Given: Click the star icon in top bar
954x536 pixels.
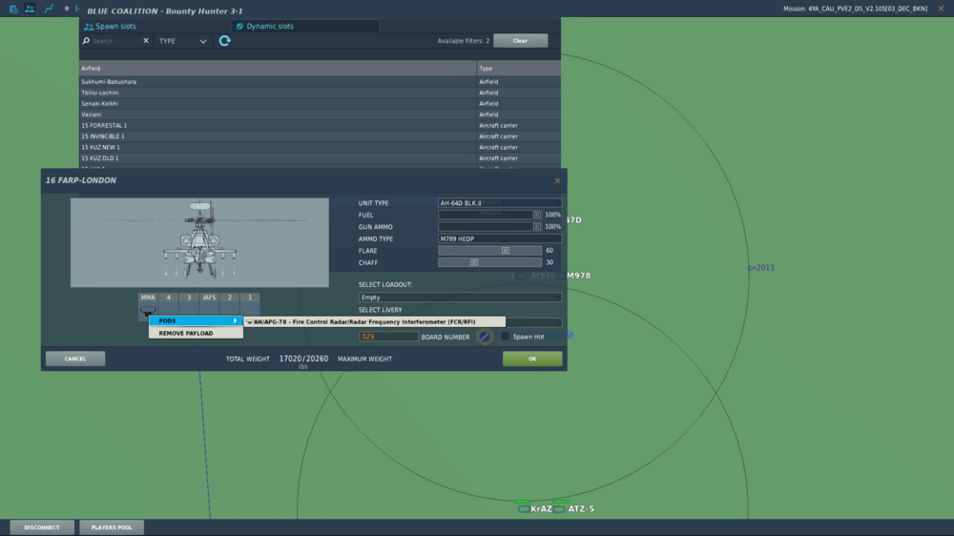Looking at the screenshot, I should [x=67, y=9].
